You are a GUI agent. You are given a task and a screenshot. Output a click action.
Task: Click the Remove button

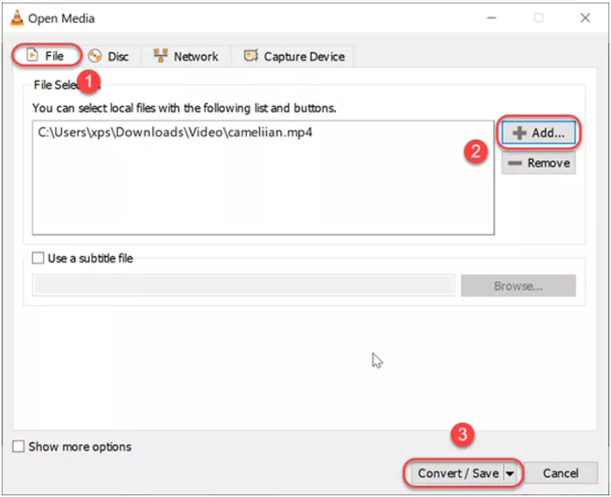539,163
